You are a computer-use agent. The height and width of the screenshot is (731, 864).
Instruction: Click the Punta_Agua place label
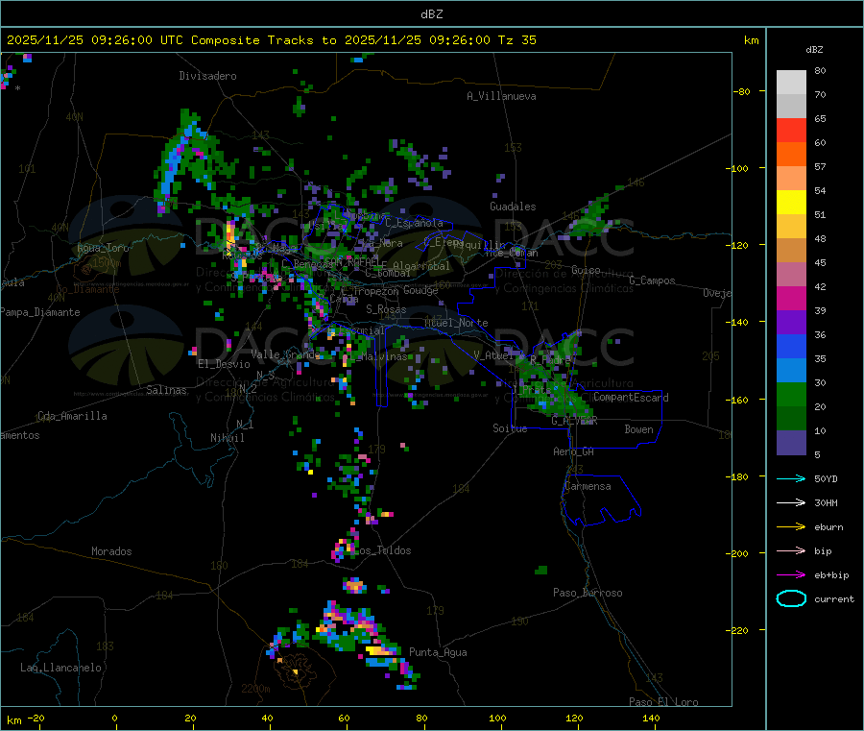[x=438, y=652]
